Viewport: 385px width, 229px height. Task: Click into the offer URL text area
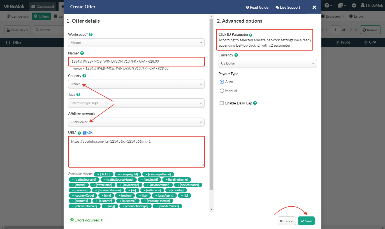136,152
